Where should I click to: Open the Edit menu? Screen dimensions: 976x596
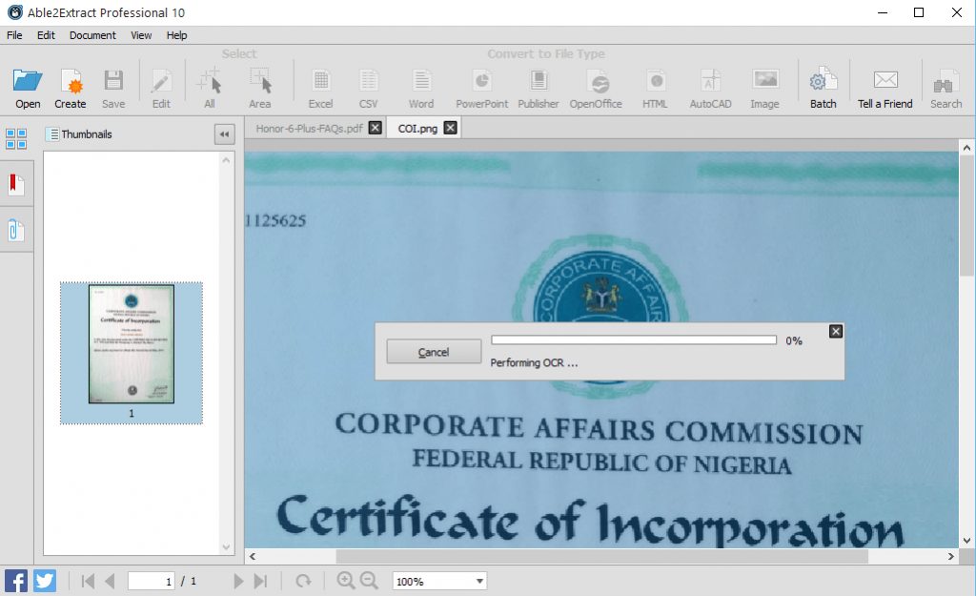pyautogui.click(x=46, y=35)
